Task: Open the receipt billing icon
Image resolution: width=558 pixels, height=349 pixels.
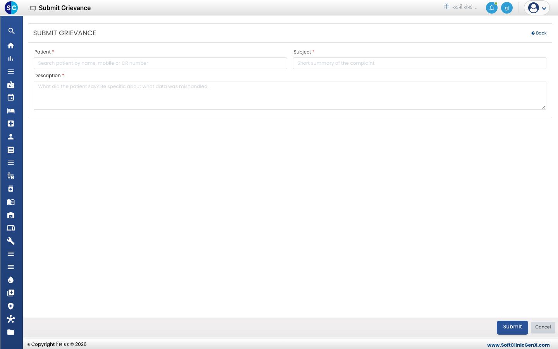Action: tap(11, 150)
